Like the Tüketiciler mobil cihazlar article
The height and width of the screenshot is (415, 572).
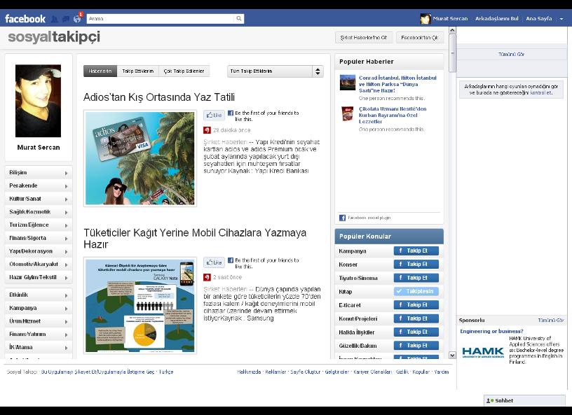point(214,262)
